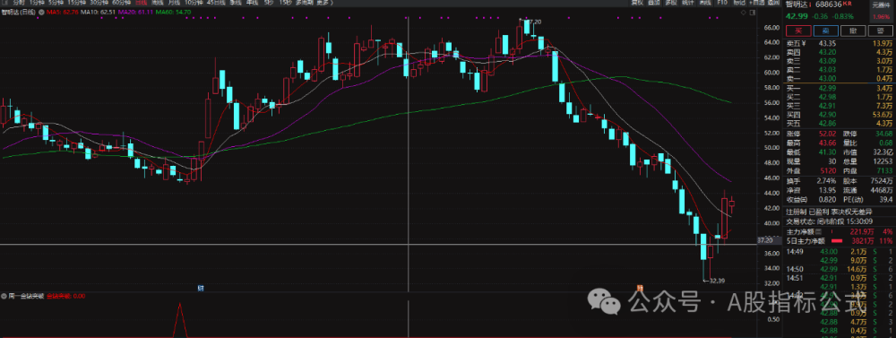This screenshot has width=896, height=338.
Task: Click the 返回 back toolbar button
Action: [773, 3]
